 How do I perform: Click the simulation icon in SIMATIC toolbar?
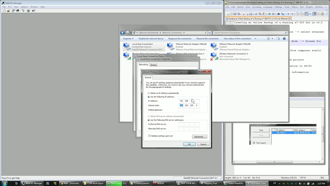28,11
